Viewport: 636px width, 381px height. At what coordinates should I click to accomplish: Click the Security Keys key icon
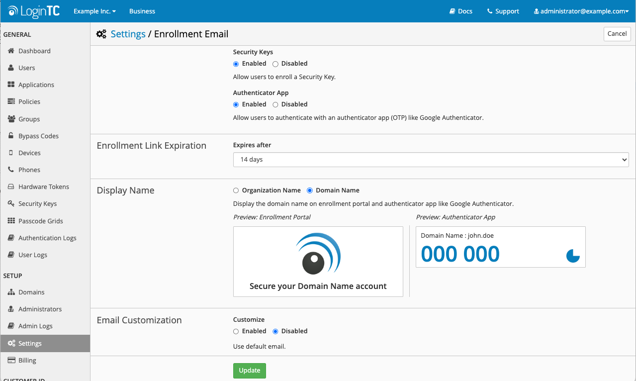pyautogui.click(x=11, y=203)
